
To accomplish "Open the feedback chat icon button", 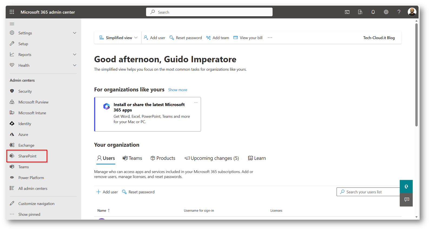I will pyautogui.click(x=406, y=200).
